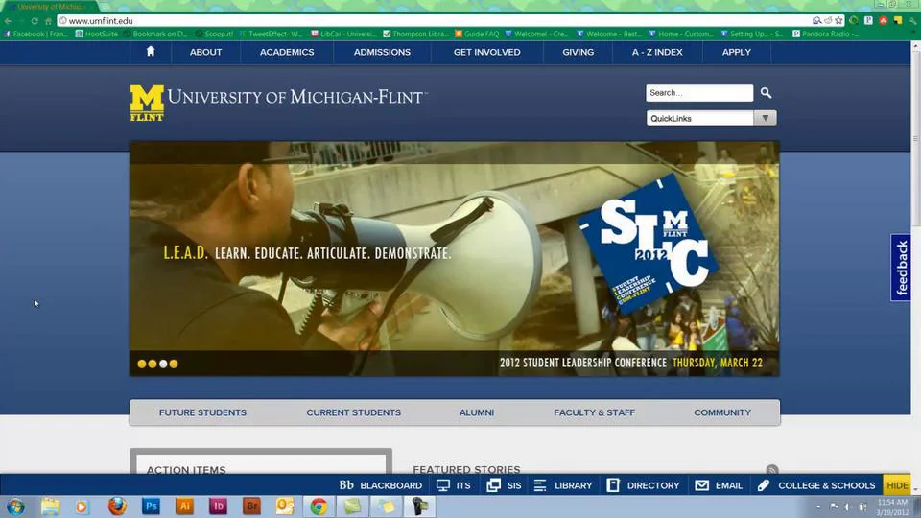Click the browser reload button

[x=35, y=20]
